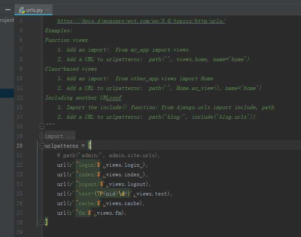
Task: Click the folded 'import ...' text
Action: 59,136
